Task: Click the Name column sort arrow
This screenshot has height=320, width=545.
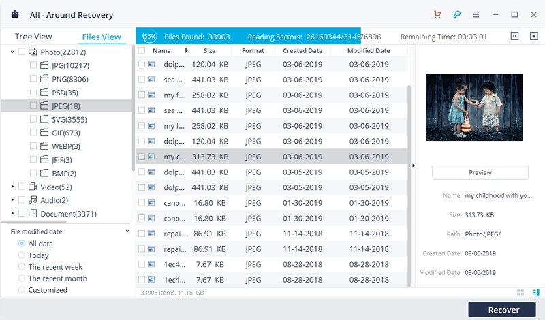Action: point(186,51)
